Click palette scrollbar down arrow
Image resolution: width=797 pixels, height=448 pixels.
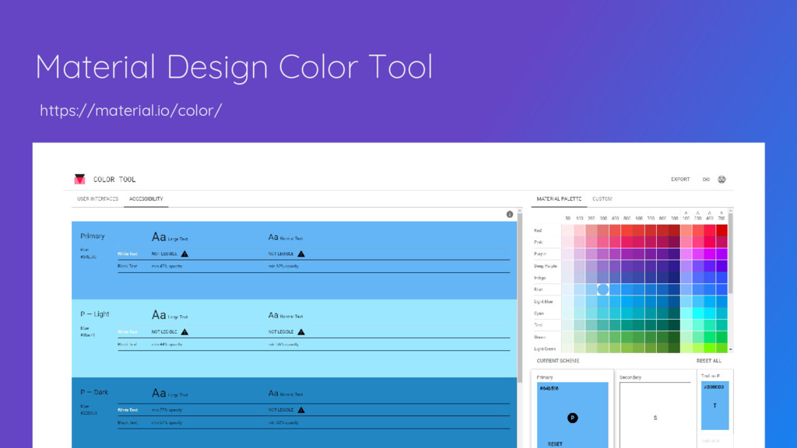730,349
